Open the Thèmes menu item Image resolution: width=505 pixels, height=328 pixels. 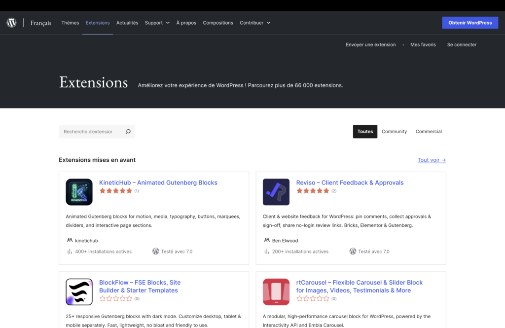[70, 23]
